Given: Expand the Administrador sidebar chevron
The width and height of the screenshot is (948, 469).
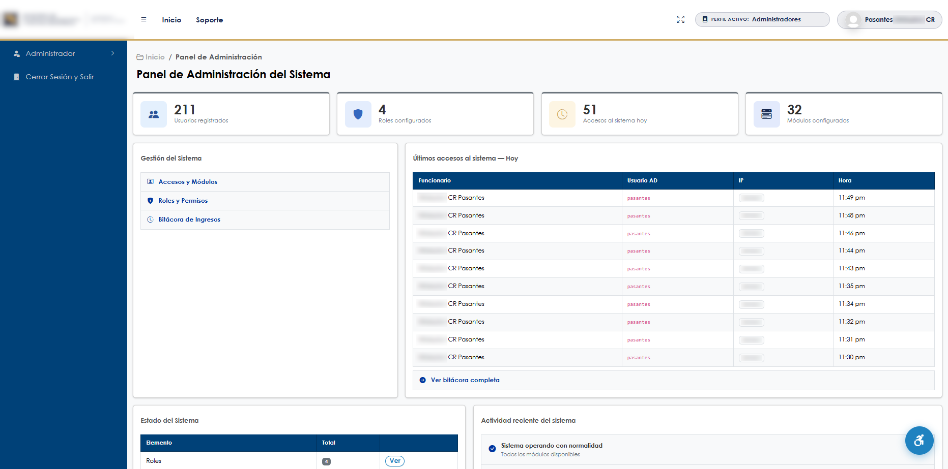Looking at the screenshot, I should [112, 53].
